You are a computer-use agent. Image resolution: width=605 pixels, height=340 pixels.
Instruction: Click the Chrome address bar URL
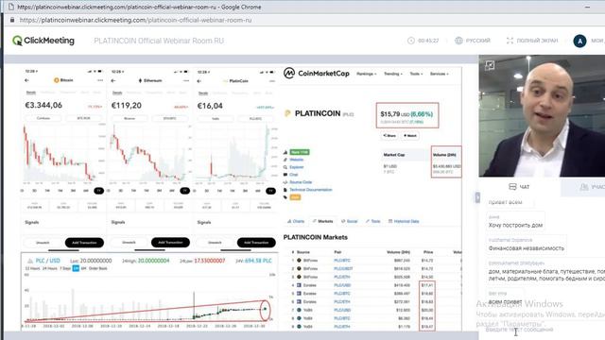(135, 20)
